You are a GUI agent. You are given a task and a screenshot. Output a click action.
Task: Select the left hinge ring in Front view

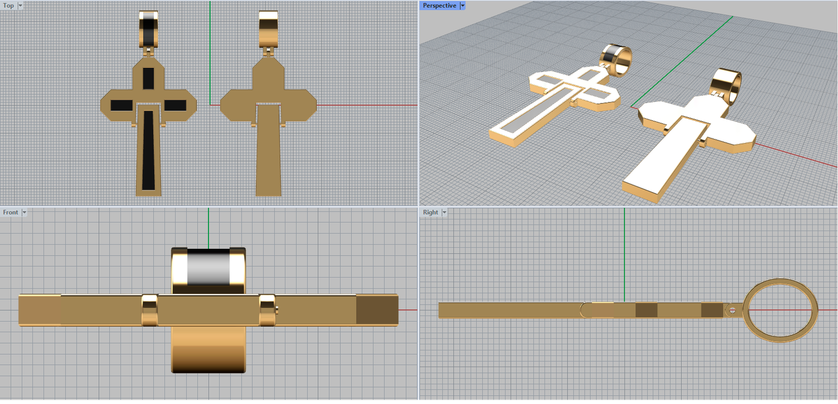pos(149,310)
